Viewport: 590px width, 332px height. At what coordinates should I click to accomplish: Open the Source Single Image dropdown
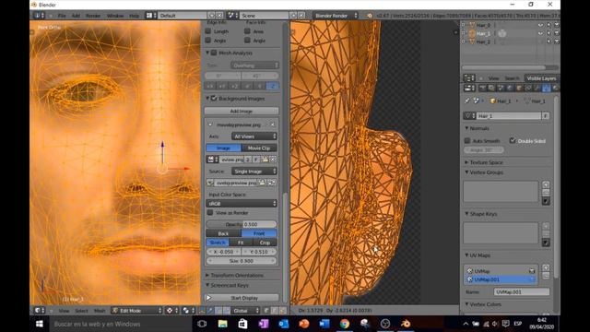[254, 172]
